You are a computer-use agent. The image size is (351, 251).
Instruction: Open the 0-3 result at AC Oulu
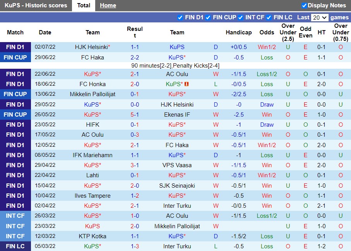tap(135, 135)
